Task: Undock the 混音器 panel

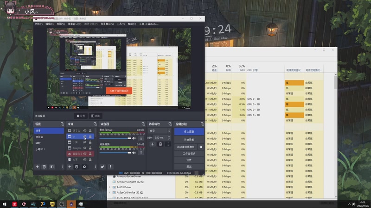Action: (143, 124)
